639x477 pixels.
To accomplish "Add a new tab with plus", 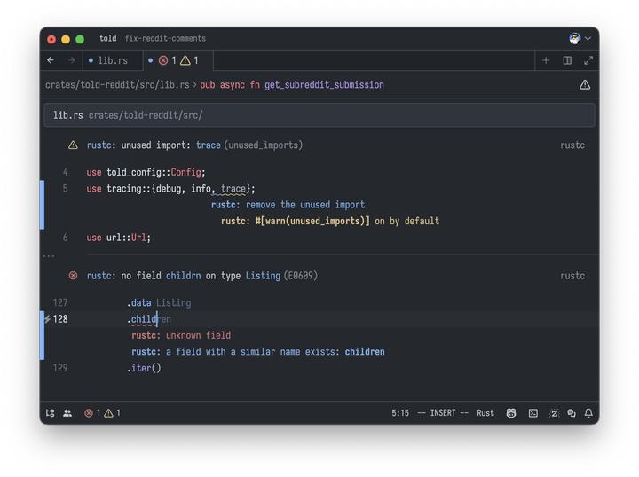I will [546, 60].
